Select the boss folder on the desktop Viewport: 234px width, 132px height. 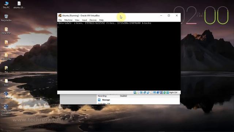(6, 82)
